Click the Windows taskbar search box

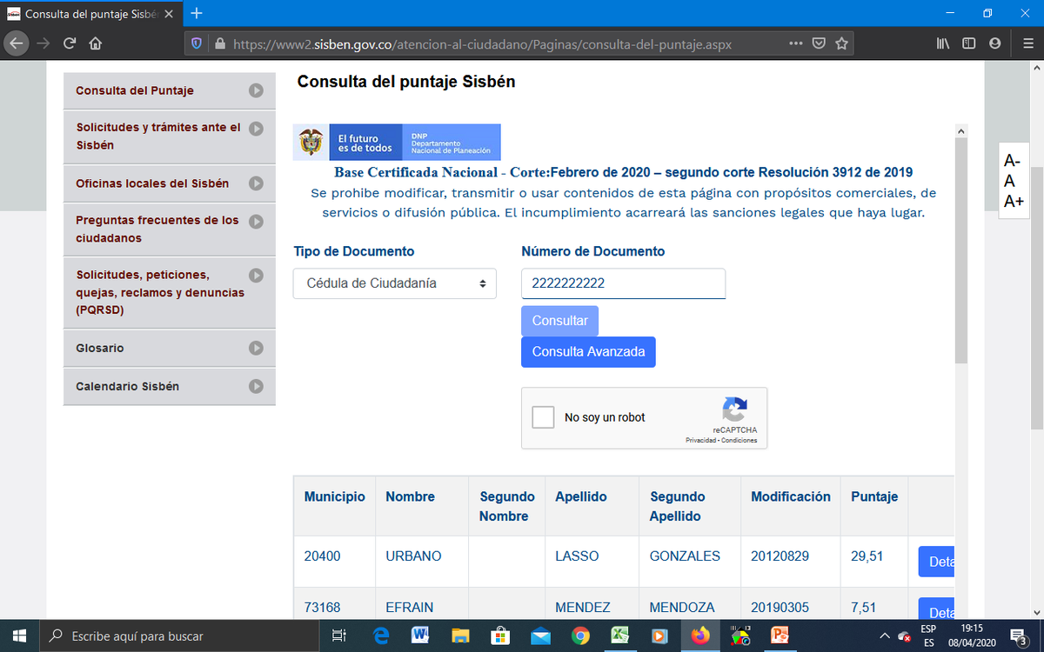[181, 636]
